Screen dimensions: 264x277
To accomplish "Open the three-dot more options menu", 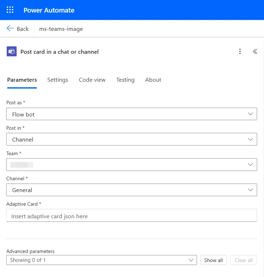I will coord(240,51).
